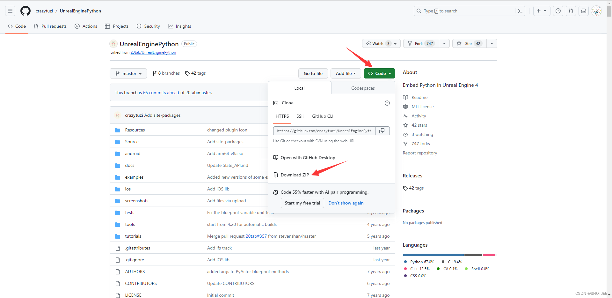Open the 8 branches link
This screenshot has height=298, width=612.
coord(166,73)
